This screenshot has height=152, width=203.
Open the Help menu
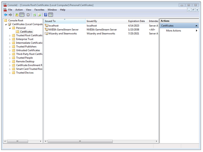click(63, 10)
